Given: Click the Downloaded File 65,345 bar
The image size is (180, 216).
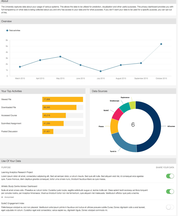Looking at the screenshot, I should [59, 107].
